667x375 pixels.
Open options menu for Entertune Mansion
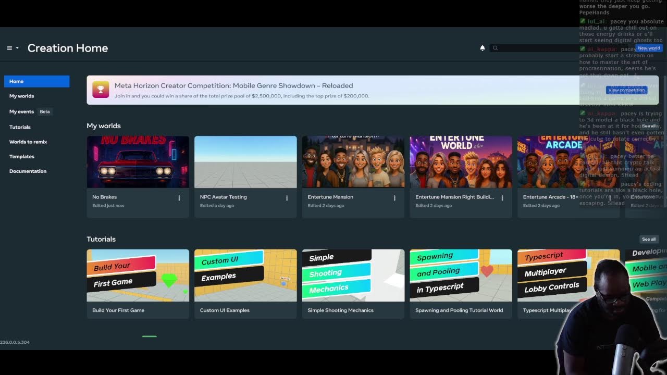394,198
